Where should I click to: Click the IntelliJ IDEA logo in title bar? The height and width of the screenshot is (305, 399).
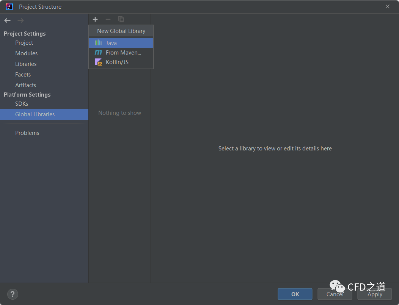point(9,6)
